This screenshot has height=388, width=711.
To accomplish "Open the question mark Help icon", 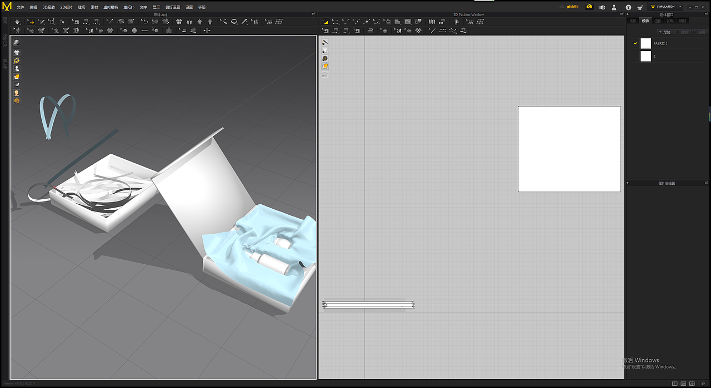I will 628,7.
